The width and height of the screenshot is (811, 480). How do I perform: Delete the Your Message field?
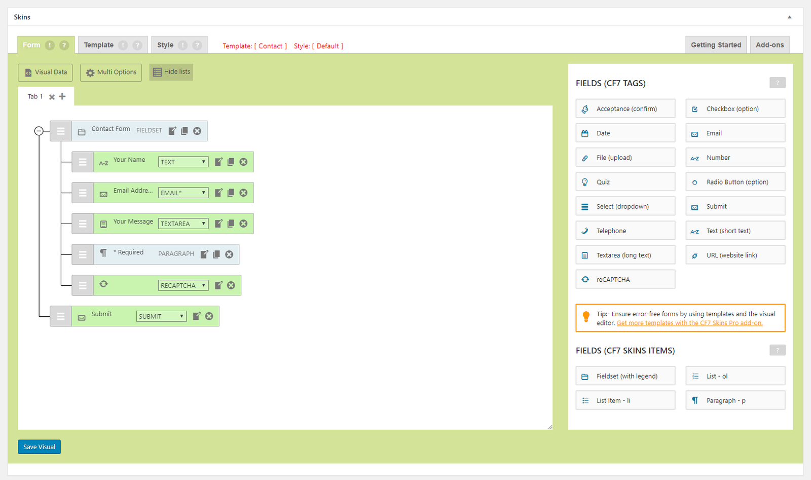[243, 224]
